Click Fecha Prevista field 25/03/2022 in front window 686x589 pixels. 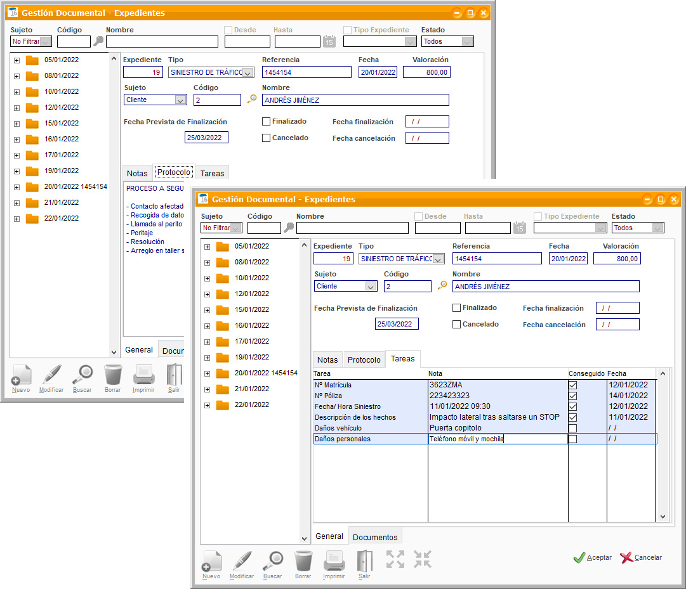397,324
